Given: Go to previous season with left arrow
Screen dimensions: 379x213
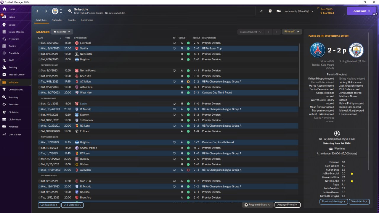Looking at the screenshot, I should tap(268, 32).
